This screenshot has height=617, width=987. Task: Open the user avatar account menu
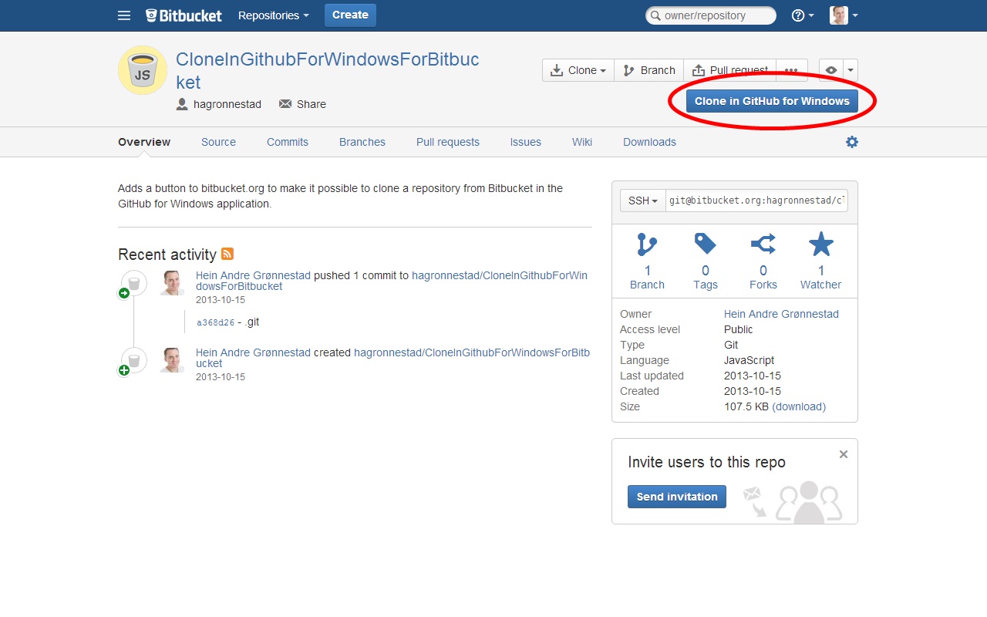coord(844,15)
